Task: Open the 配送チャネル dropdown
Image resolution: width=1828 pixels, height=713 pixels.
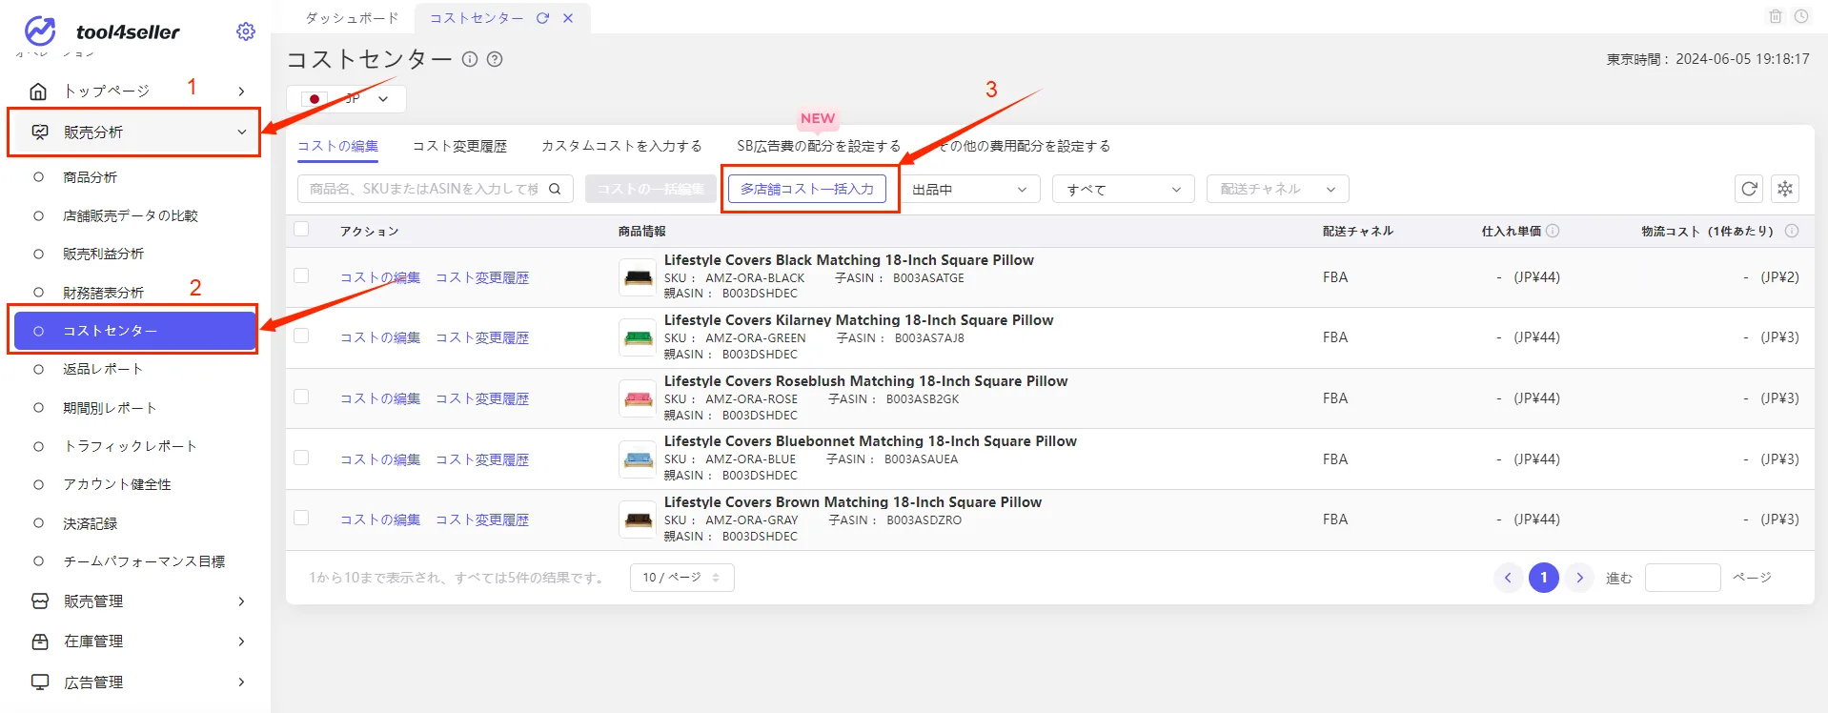Action: click(x=1278, y=189)
